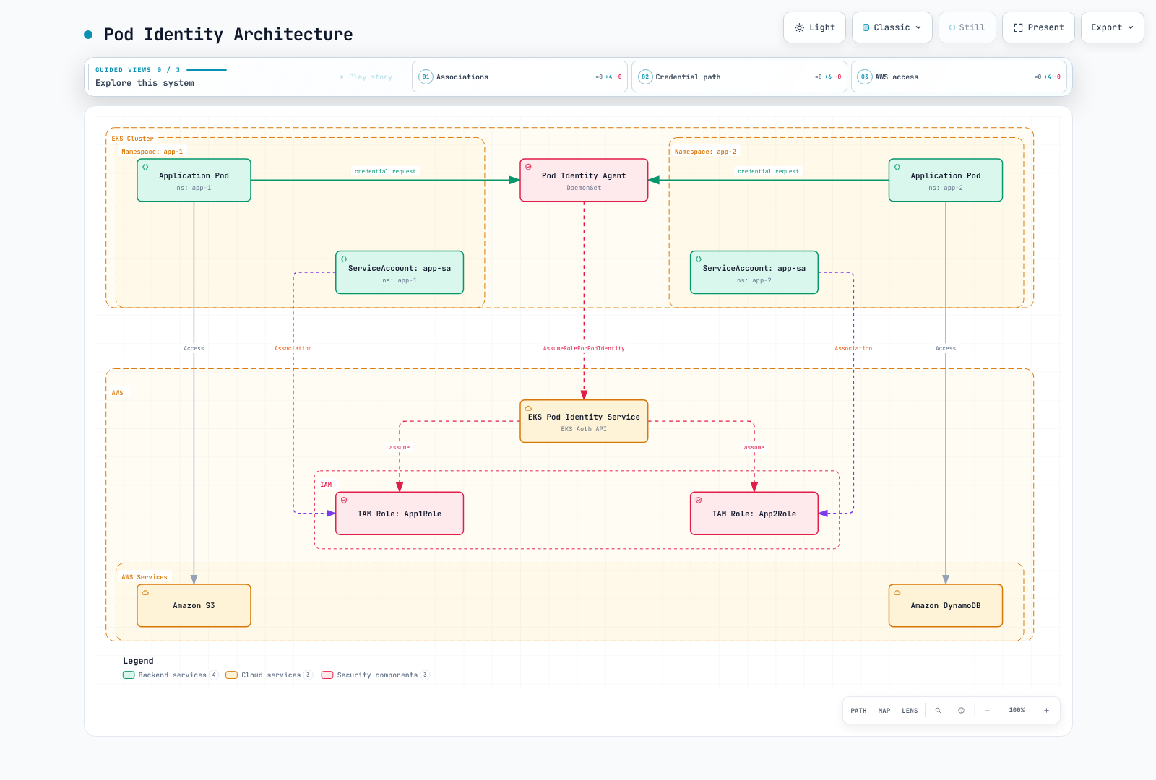
Task: Click shield icon on Pod Identity Agent
Action: pyautogui.click(x=528, y=167)
